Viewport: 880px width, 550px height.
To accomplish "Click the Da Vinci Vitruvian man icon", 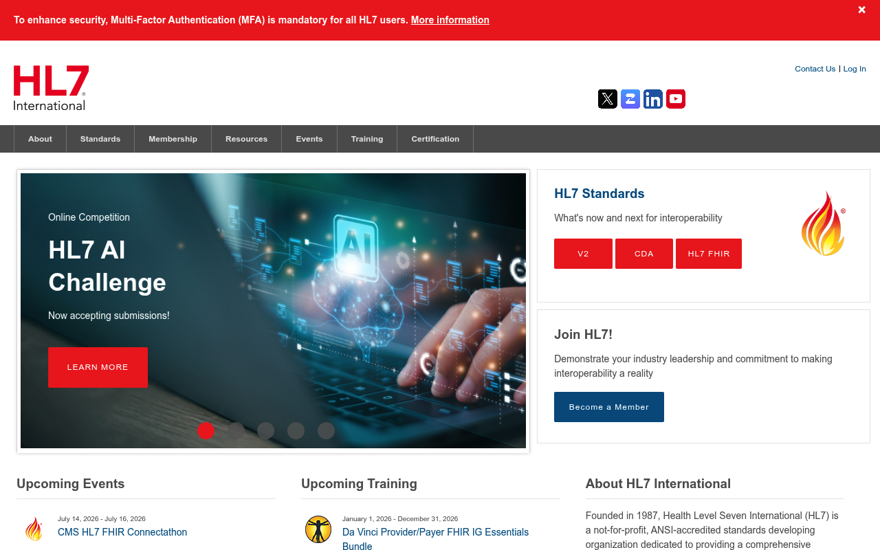I will point(318,529).
